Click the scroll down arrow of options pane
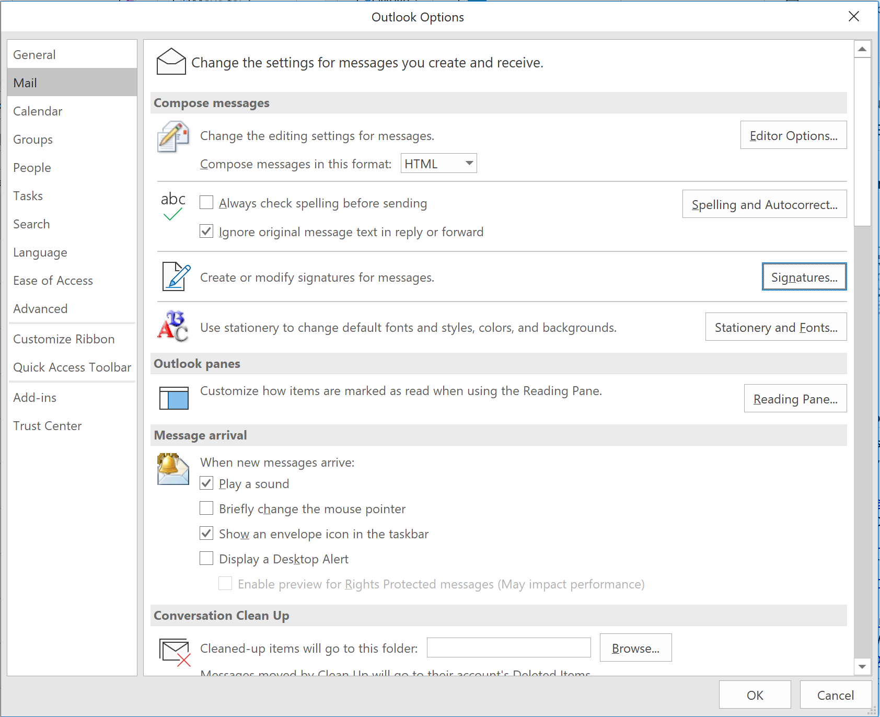The height and width of the screenshot is (717, 880). 862,666
